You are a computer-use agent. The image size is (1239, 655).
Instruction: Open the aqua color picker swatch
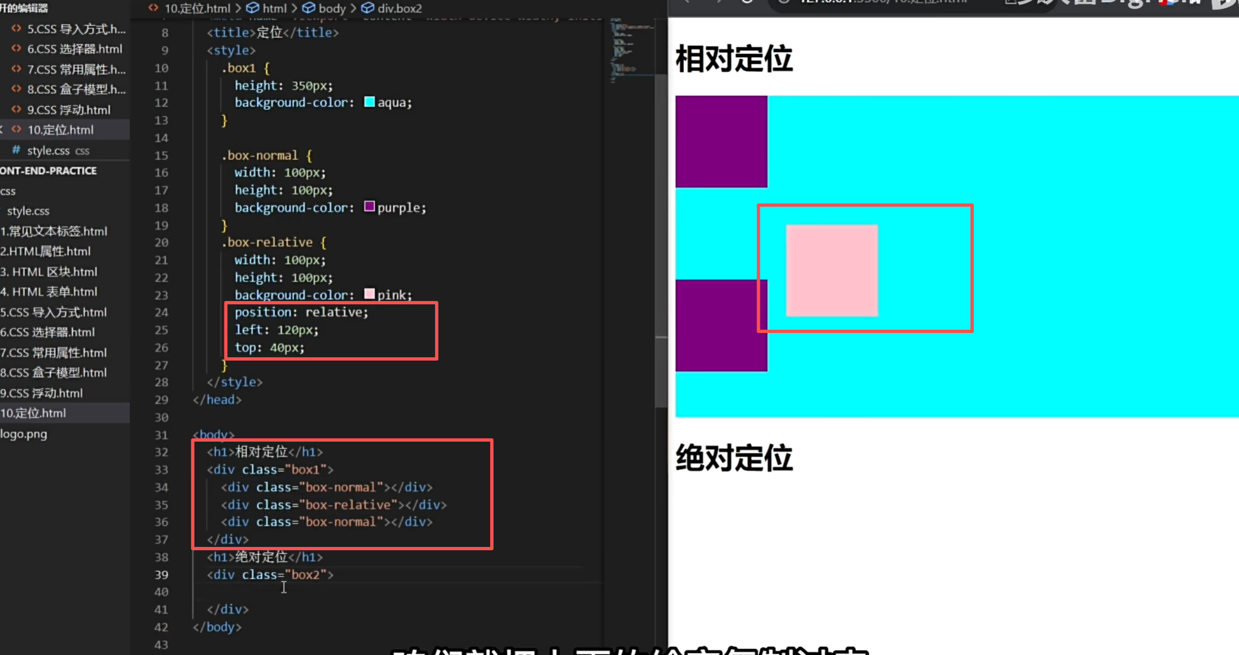pyautogui.click(x=369, y=102)
